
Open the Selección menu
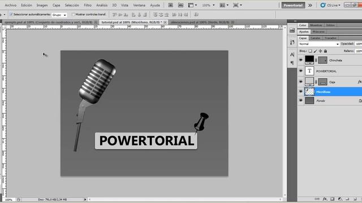click(72, 5)
